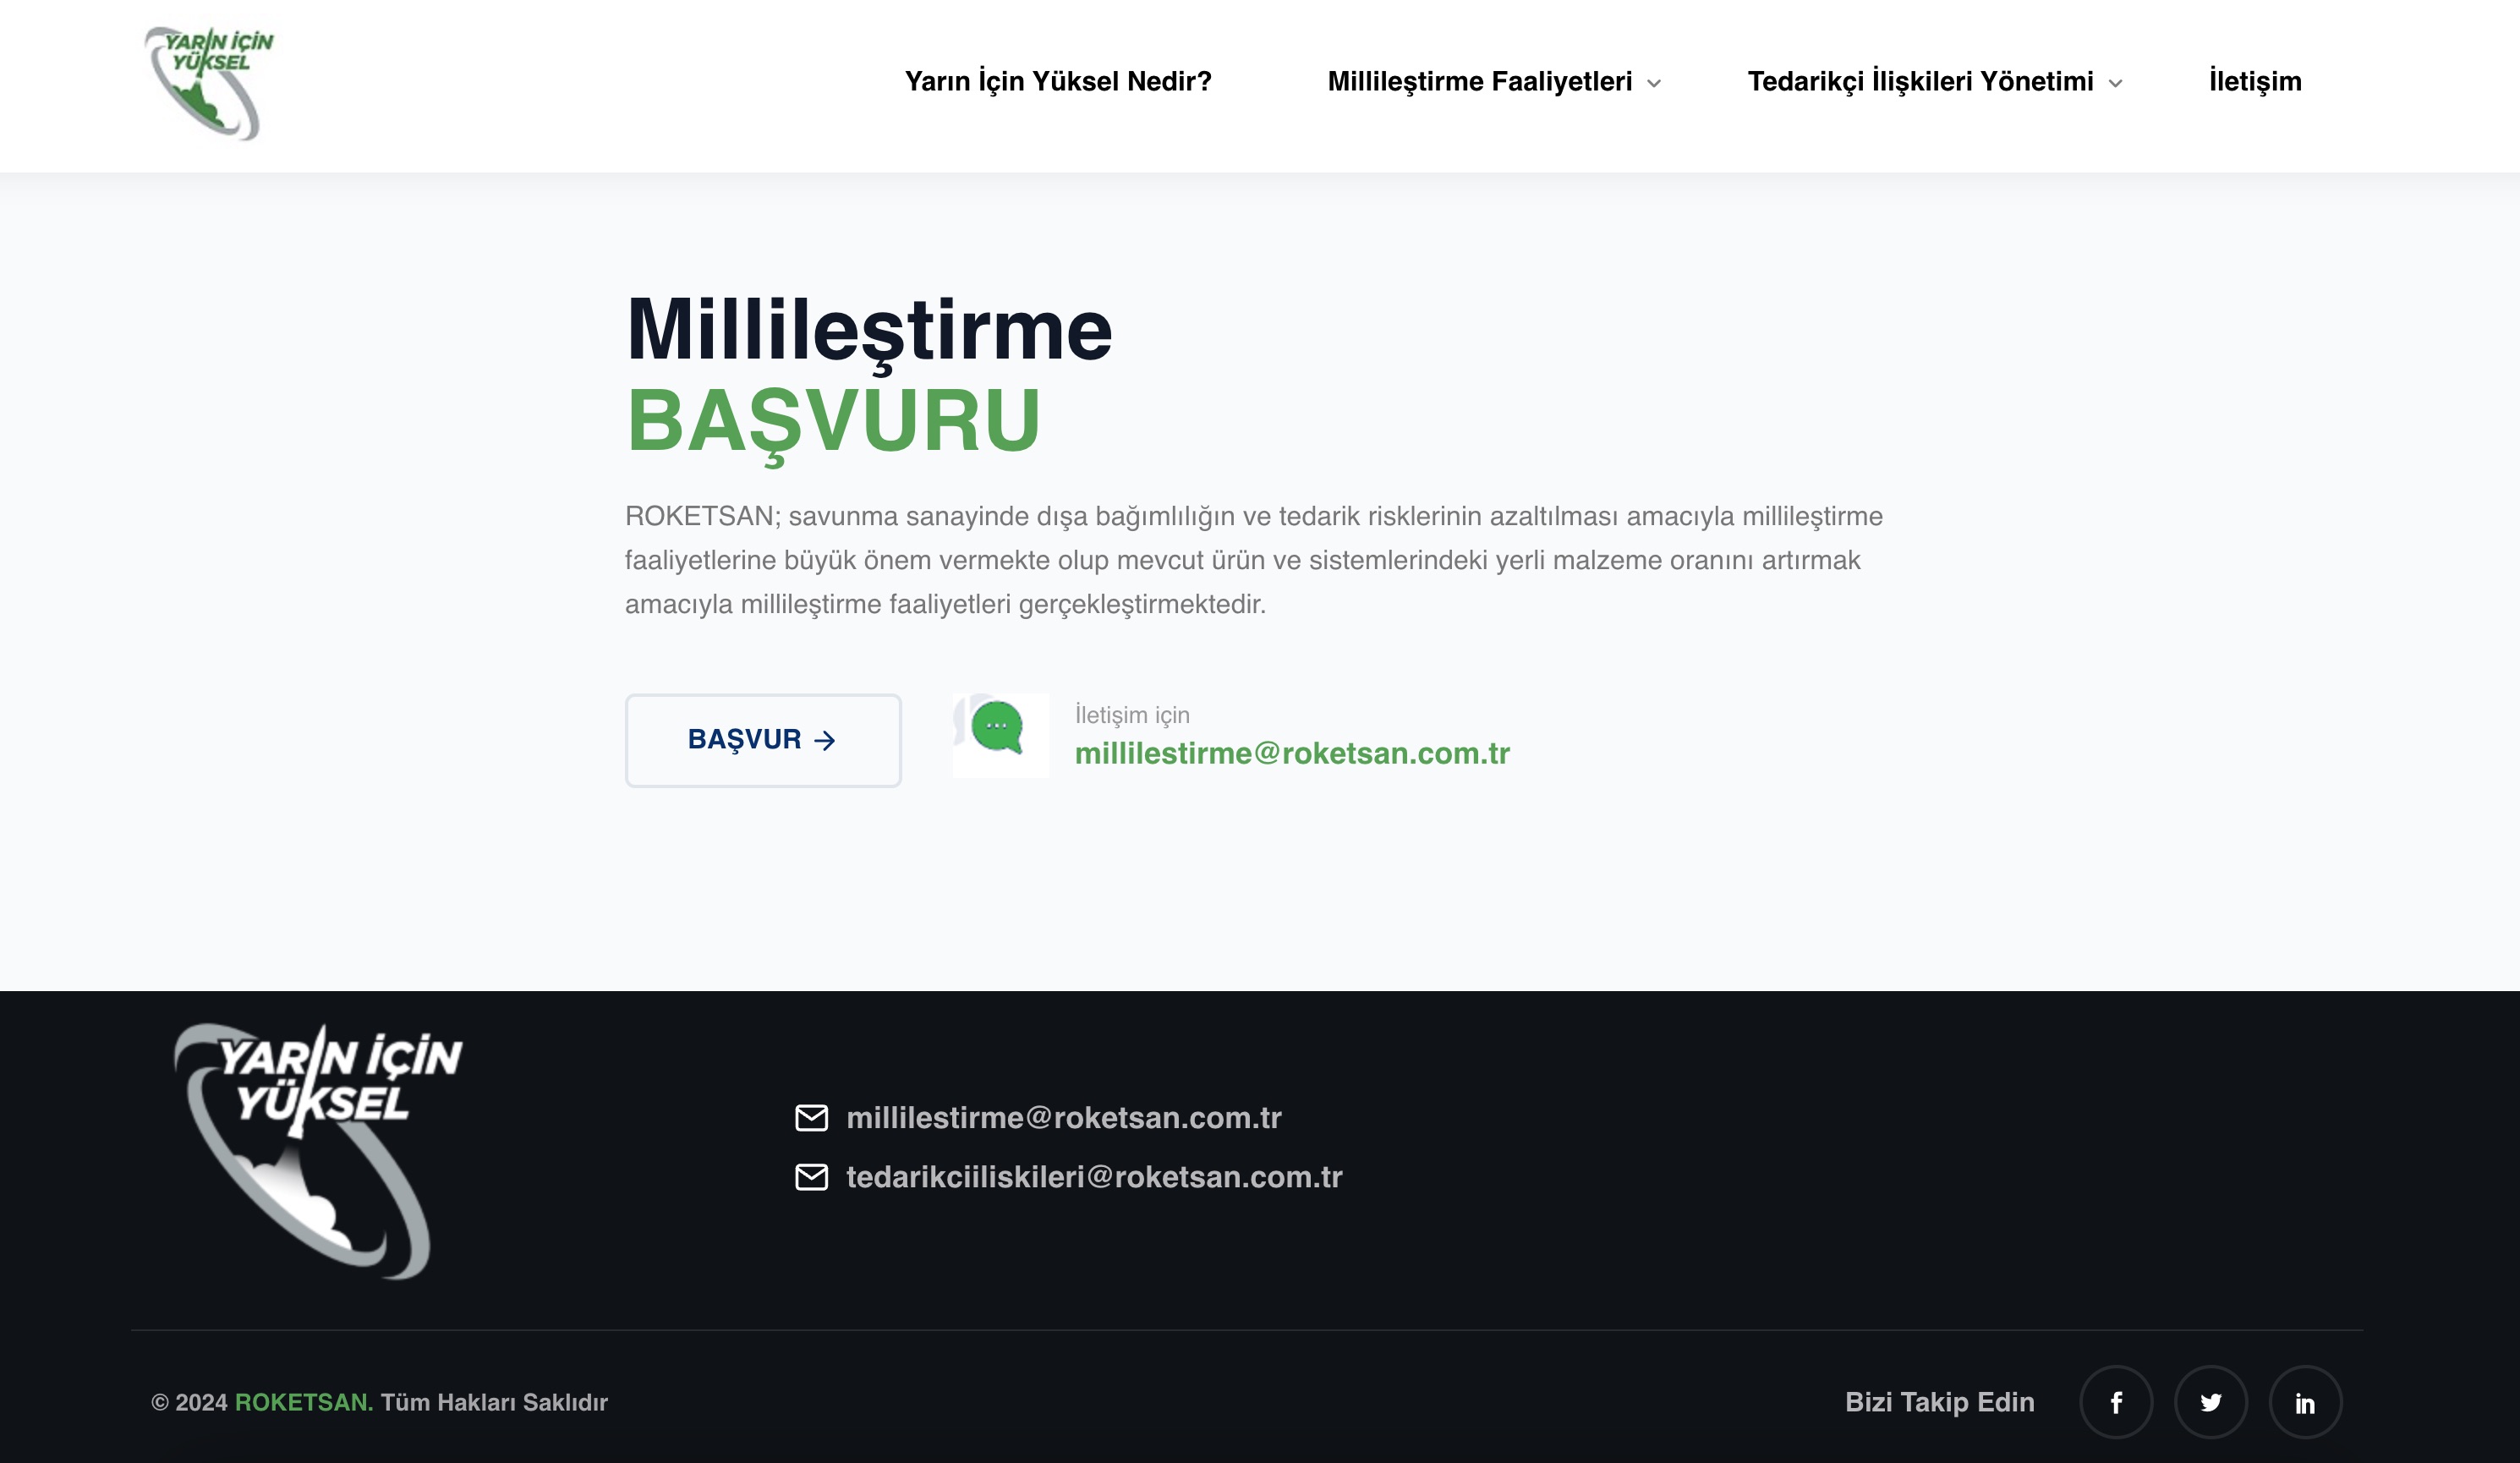Open LinkedIn social icon
Screen dimensions: 2520x1463
(2305, 1402)
